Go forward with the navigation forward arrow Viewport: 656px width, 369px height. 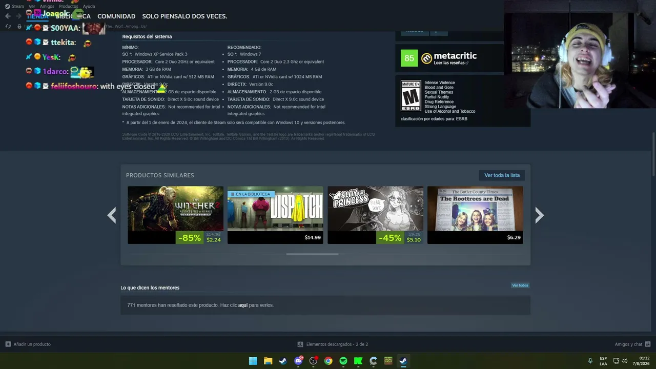click(x=18, y=16)
